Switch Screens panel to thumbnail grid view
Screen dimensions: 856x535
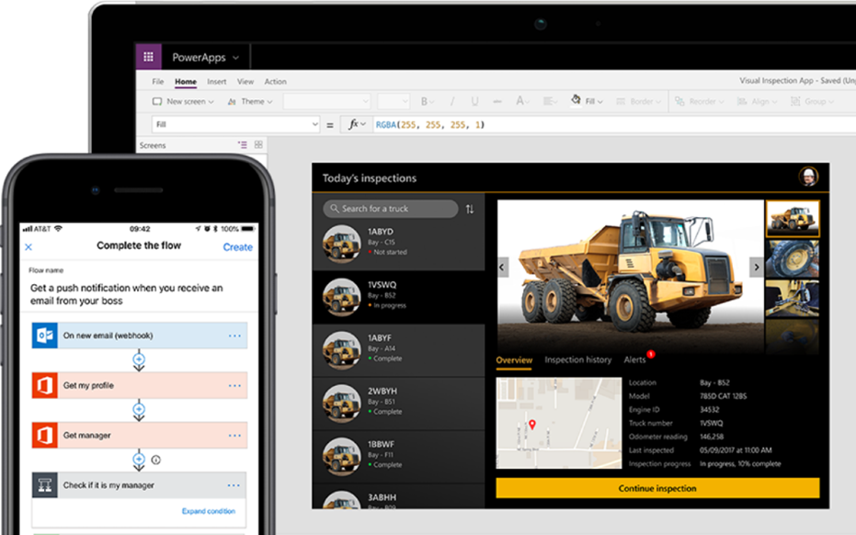coord(258,144)
